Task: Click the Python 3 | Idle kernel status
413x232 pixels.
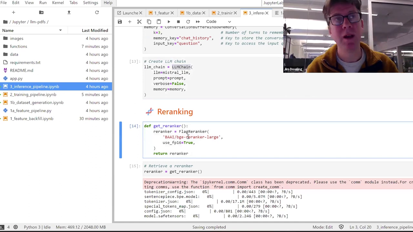Action: [x=37, y=227]
